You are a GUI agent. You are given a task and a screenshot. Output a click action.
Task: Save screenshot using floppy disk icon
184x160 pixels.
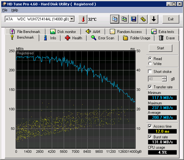tap(133, 19)
